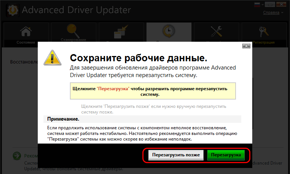
Task: Click the Примечание. note heading
Action: [x=63, y=119]
